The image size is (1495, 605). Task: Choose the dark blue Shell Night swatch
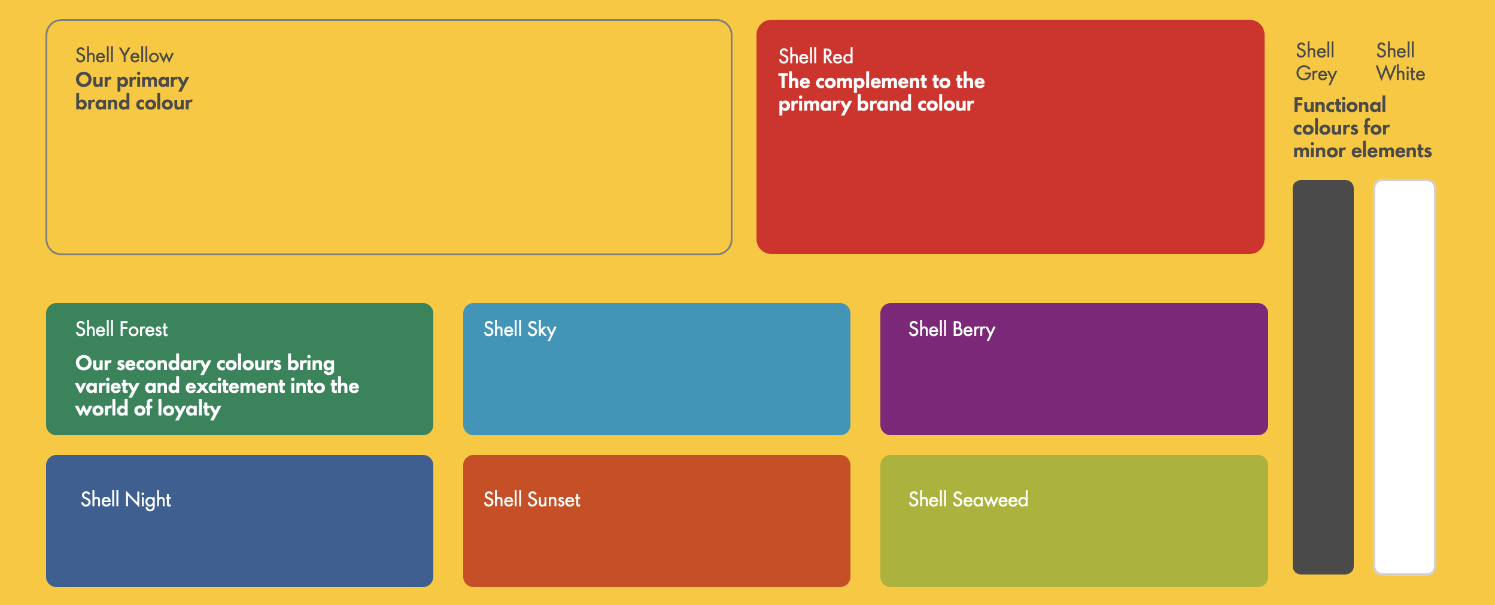(x=239, y=538)
